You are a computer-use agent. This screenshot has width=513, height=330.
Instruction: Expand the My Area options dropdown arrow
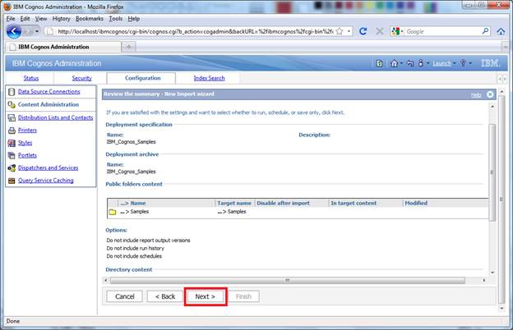pyautogui.click(x=427, y=62)
